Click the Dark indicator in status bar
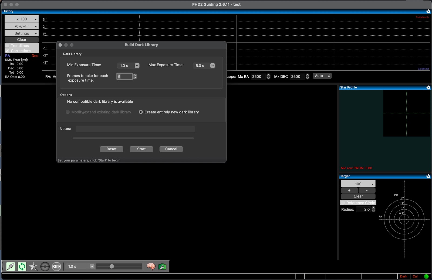 pos(403,276)
